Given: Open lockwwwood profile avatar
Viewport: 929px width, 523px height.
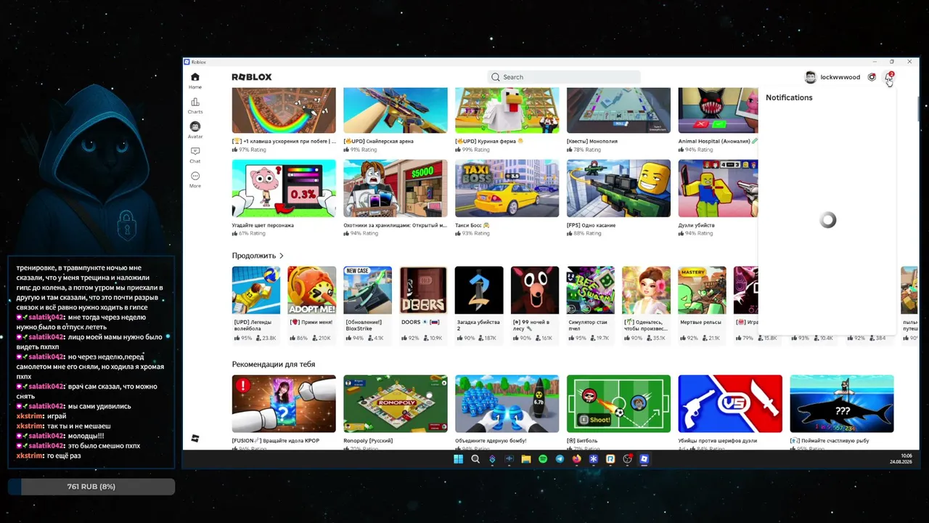Looking at the screenshot, I should 810,77.
